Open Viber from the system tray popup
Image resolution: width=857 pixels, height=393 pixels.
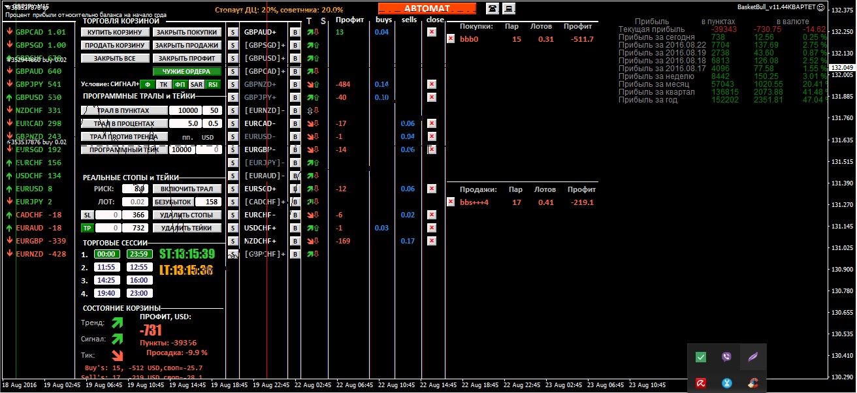coord(726,356)
